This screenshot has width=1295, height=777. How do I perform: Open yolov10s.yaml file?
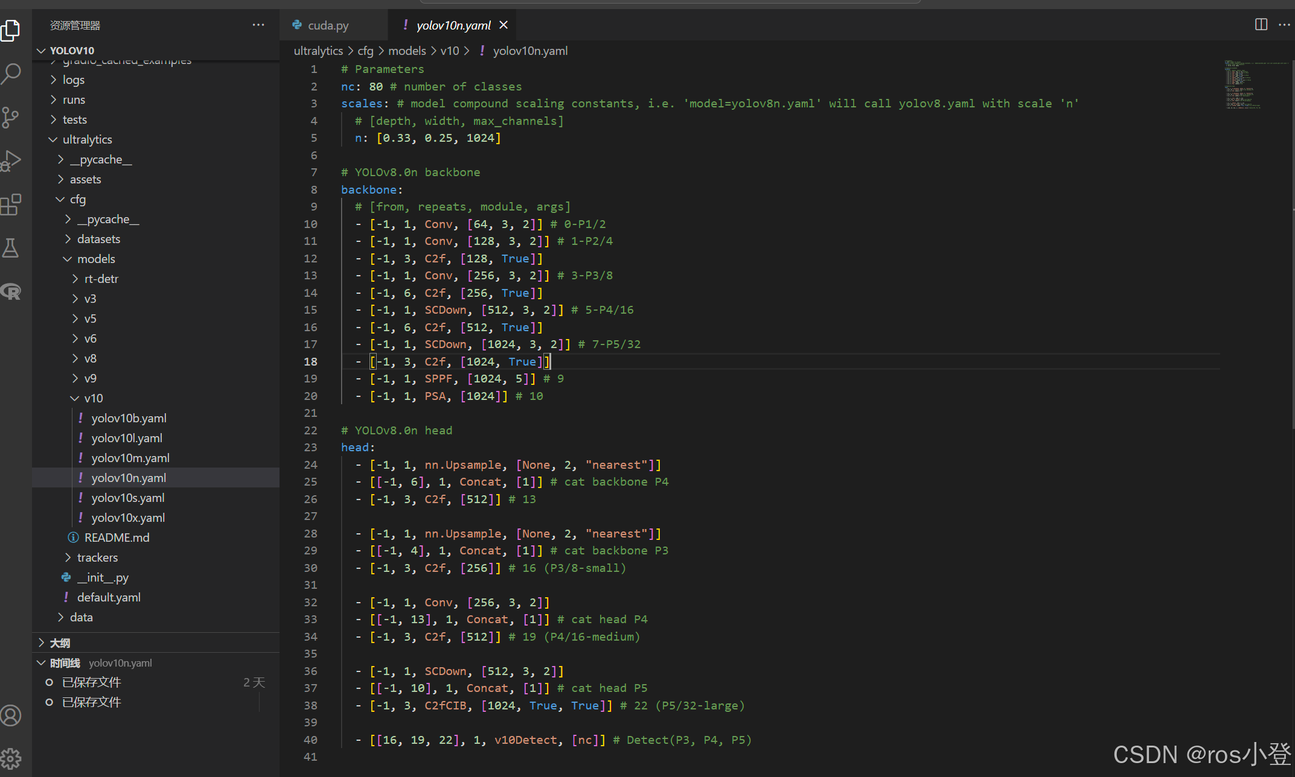pyautogui.click(x=156, y=498)
